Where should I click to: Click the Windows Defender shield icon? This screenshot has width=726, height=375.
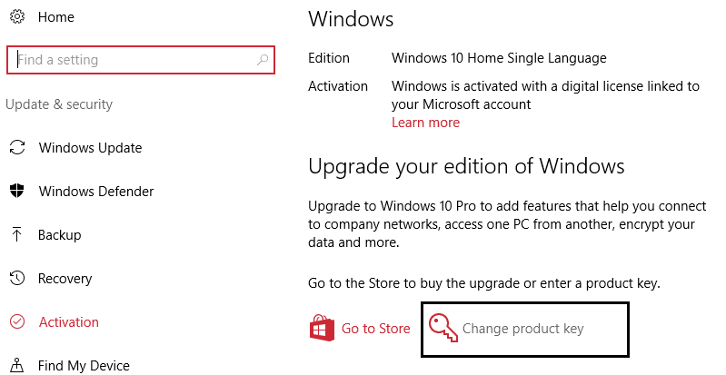point(16,192)
